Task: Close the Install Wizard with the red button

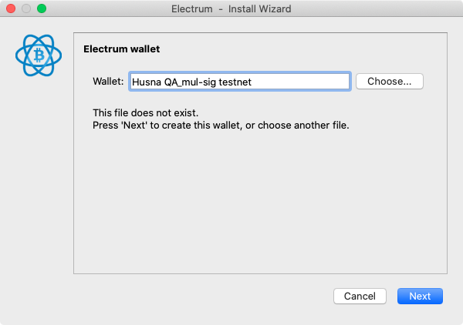Action: pos(11,8)
